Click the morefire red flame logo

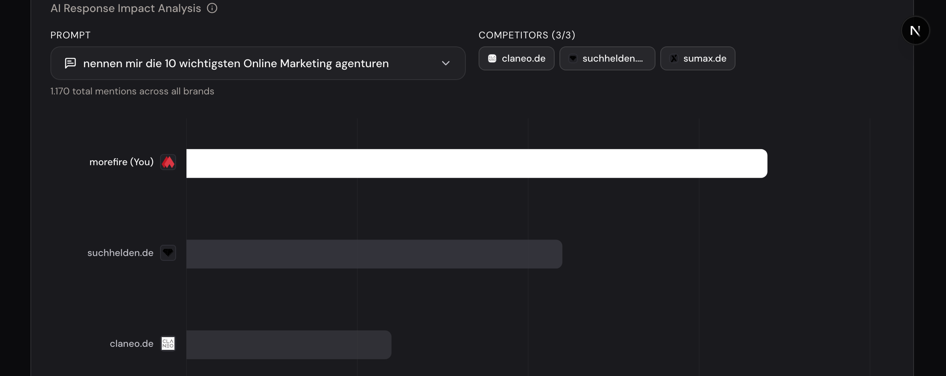pos(168,162)
